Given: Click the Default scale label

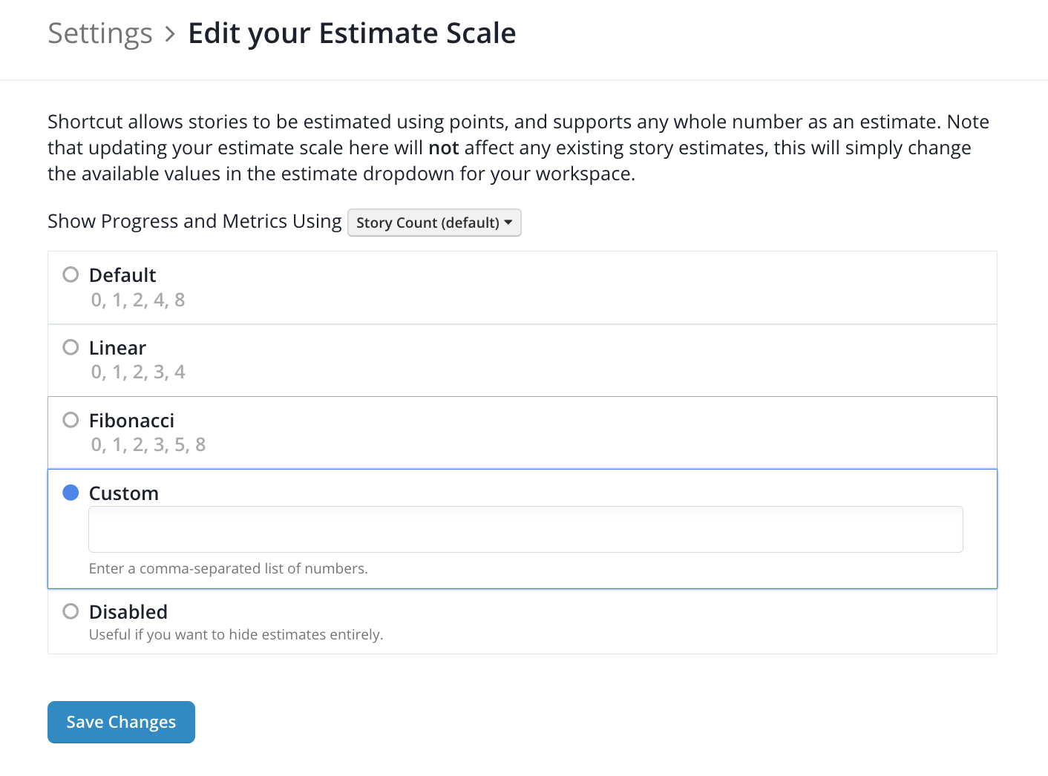Looking at the screenshot, I should 122,275.
